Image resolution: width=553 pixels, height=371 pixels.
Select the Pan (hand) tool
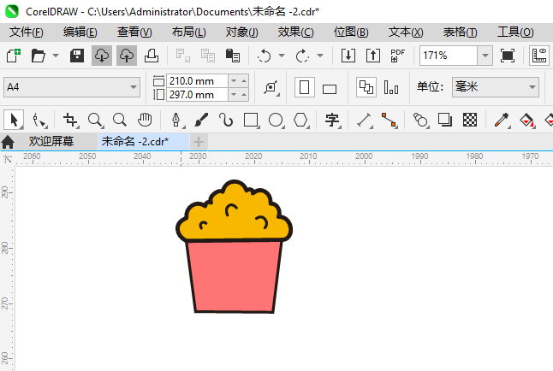146,120
